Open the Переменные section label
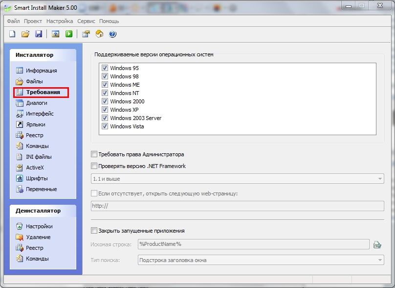 click(x=42, y=189)
